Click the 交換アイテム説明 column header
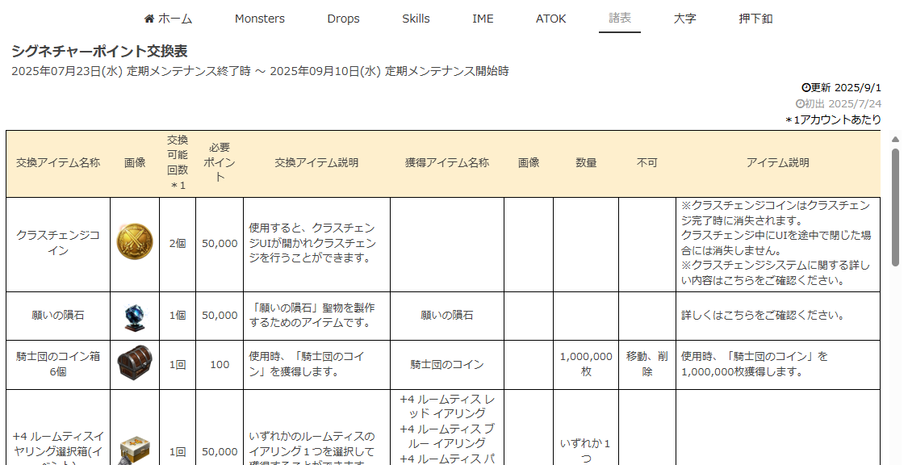The height and width of the screenshot is (465, 908). pos(316,163)
